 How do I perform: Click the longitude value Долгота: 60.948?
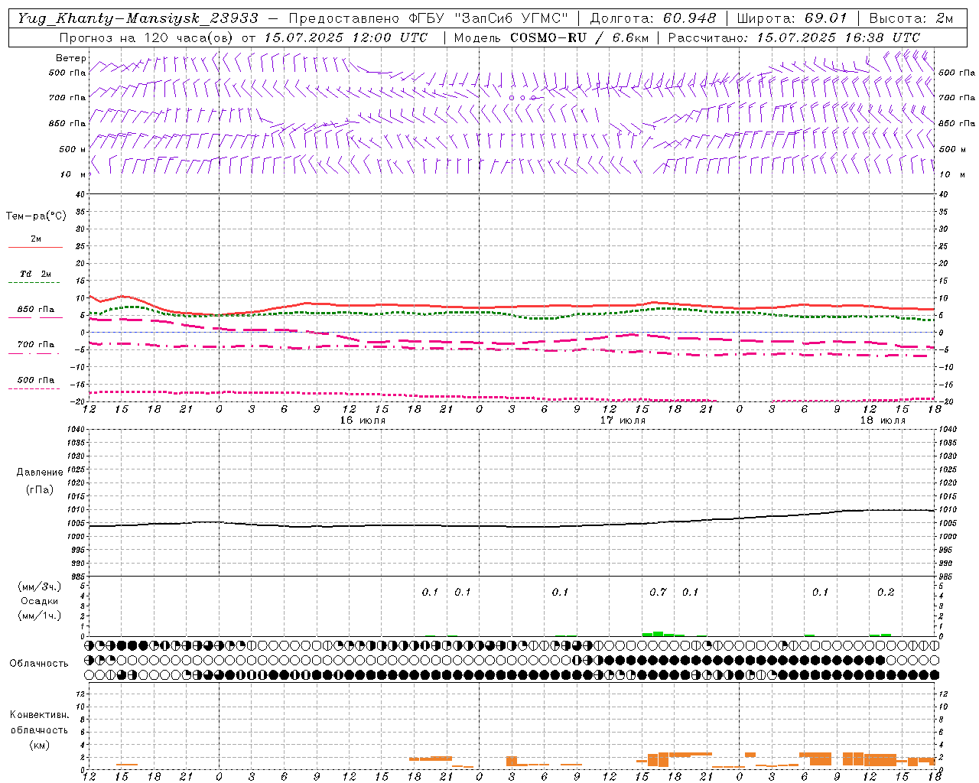tap(653, 18)
